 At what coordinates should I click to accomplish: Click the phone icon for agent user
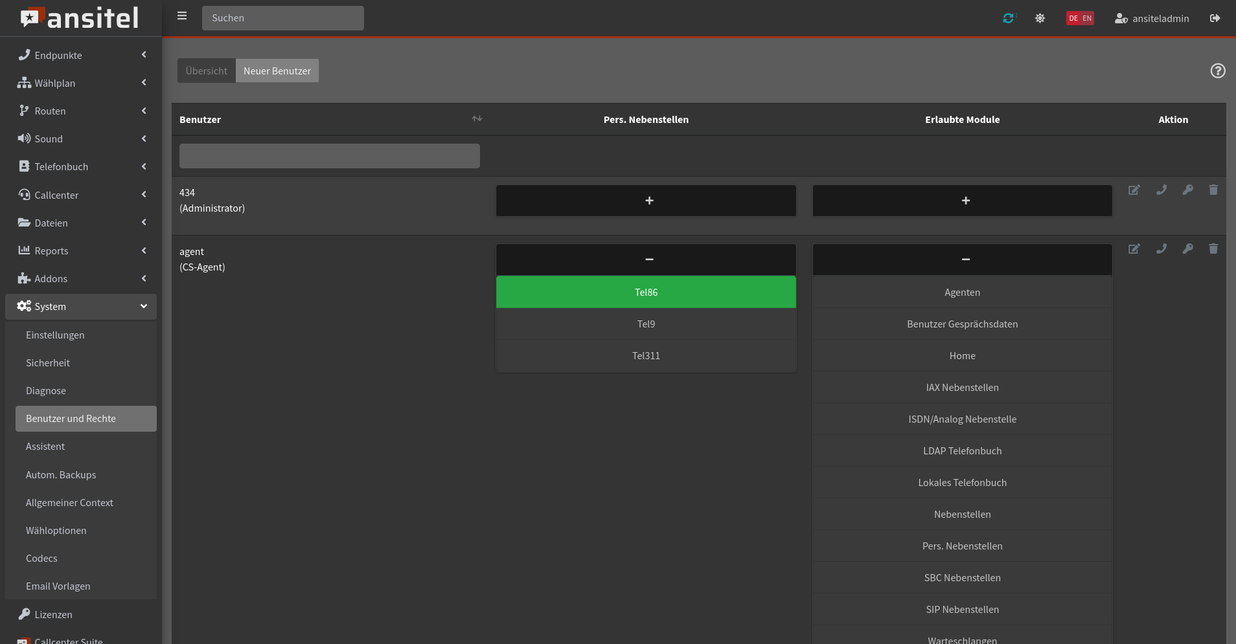[x=1161, y=249]
